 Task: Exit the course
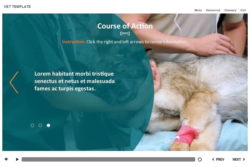(243, 10)
